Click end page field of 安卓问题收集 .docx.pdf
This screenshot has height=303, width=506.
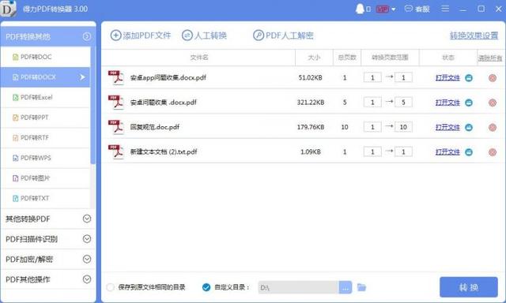(x=403, y=103)
